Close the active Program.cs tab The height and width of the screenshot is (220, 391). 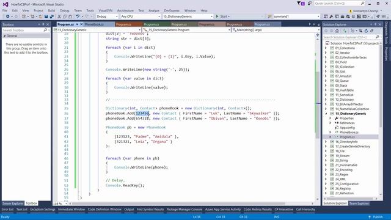pyautogui.click(x=81, y=24)
